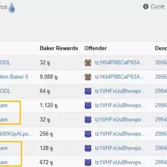Click the blue identicon in the 256 ꜩ row

pos(88,134)
